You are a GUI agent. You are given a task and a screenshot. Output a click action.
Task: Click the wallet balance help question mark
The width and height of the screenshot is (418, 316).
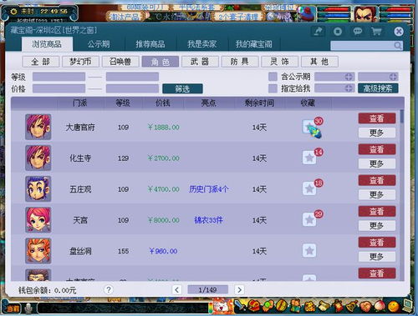[109, 290]
